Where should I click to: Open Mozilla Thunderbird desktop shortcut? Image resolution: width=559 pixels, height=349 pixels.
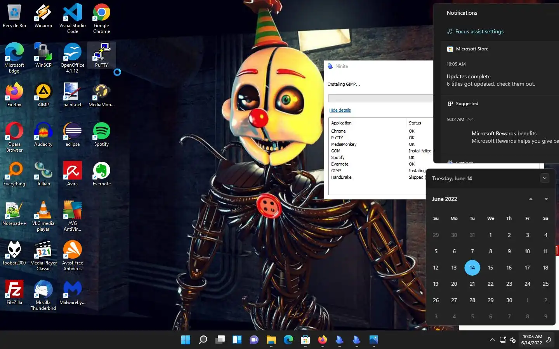click(x=43, y=295)
